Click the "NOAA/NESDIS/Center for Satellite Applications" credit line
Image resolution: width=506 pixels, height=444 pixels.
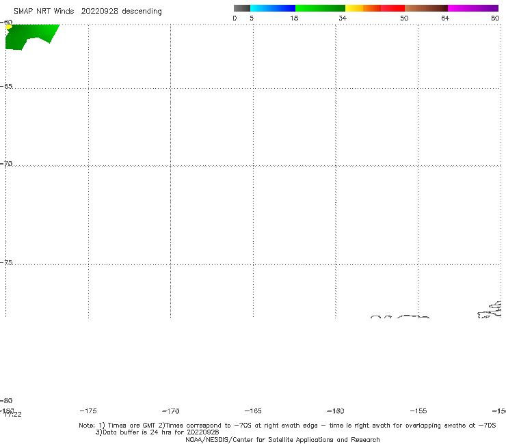282,439
